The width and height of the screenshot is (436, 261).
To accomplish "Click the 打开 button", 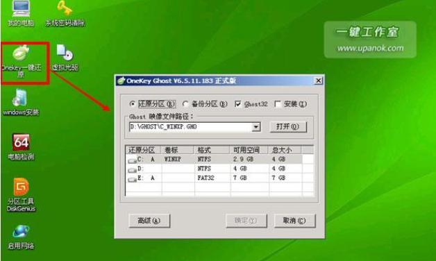I will point(288,127).
